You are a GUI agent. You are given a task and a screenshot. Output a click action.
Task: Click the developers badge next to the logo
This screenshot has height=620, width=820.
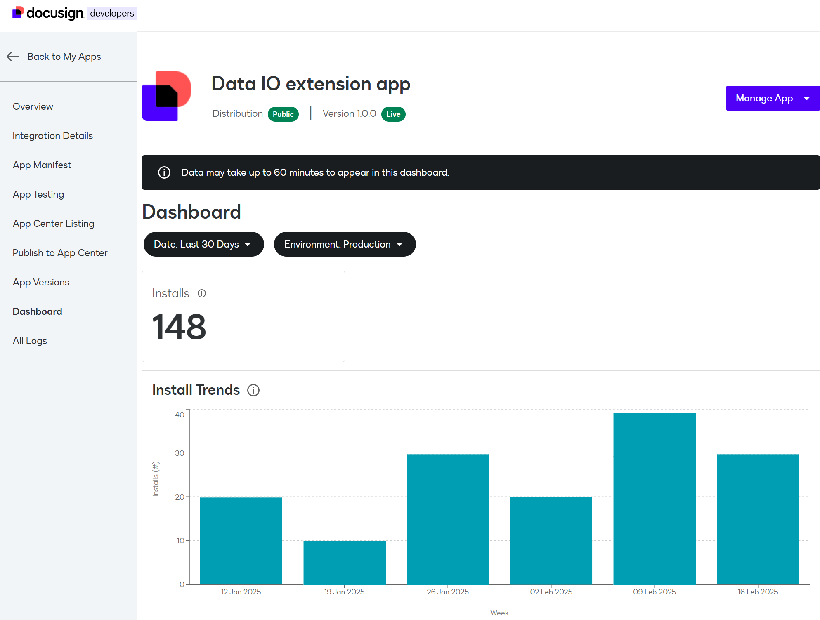(111, 13)
